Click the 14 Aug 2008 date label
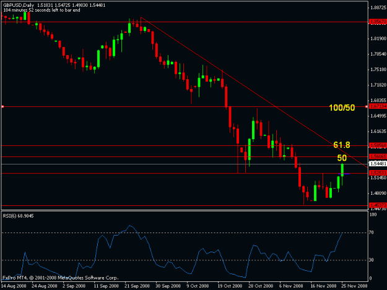This screenshot has height=290, width=387. (14, 286)
